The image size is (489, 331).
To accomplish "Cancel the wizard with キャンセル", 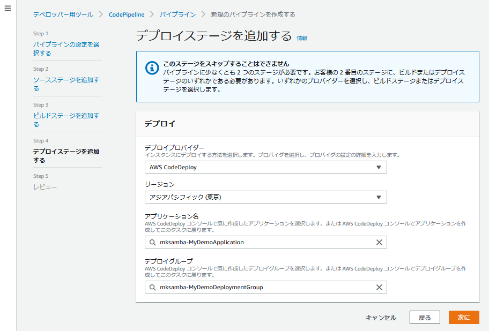I will click(x=381, y=317).
